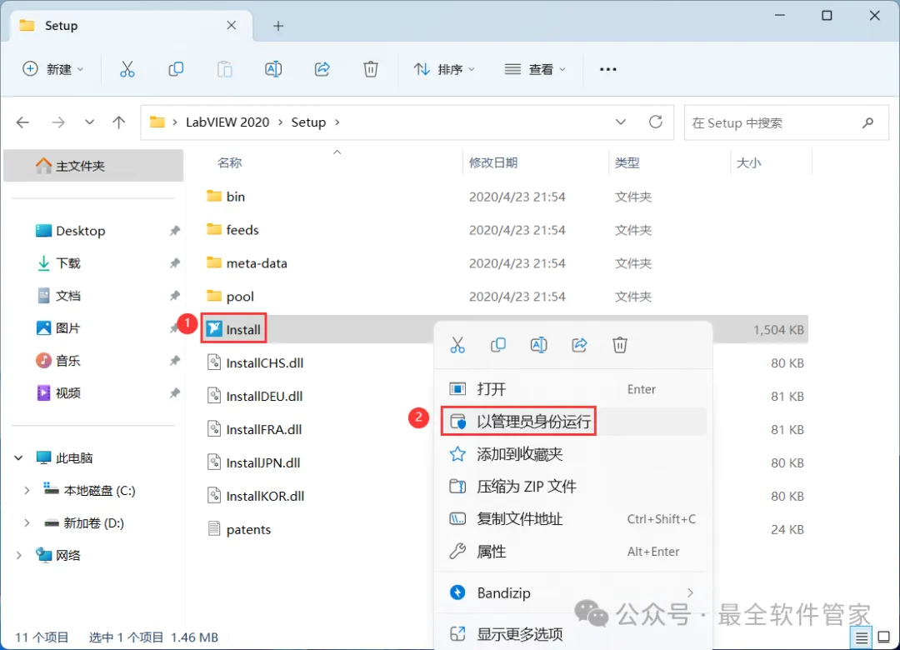Expand the address bar history dropdown

pos(621,122)
